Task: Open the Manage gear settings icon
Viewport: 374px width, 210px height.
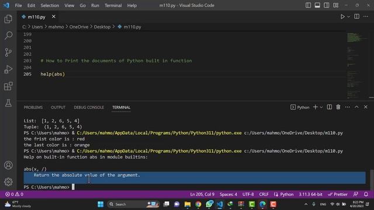Action: [8, 182]
